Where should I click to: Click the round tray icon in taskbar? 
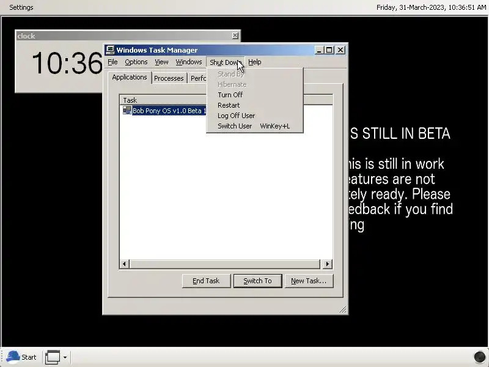coord(480,357)
